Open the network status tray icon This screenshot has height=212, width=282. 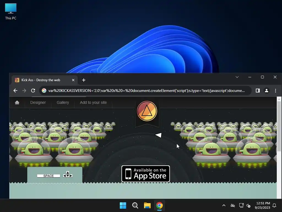tap(241, 205)
